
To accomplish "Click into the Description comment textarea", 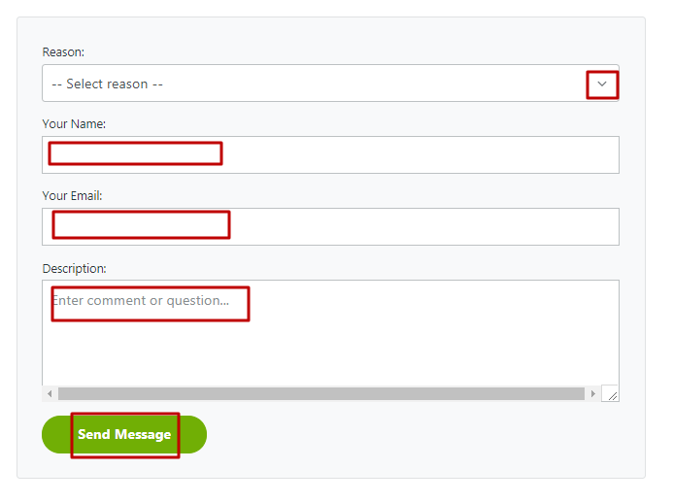I will pos(330,330).
